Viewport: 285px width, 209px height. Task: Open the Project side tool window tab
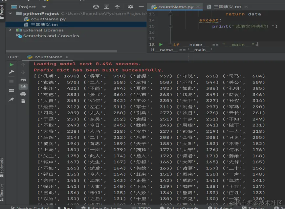[x=2, y=12]
